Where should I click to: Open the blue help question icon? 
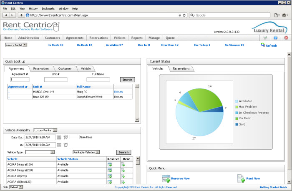pos(275,38)
